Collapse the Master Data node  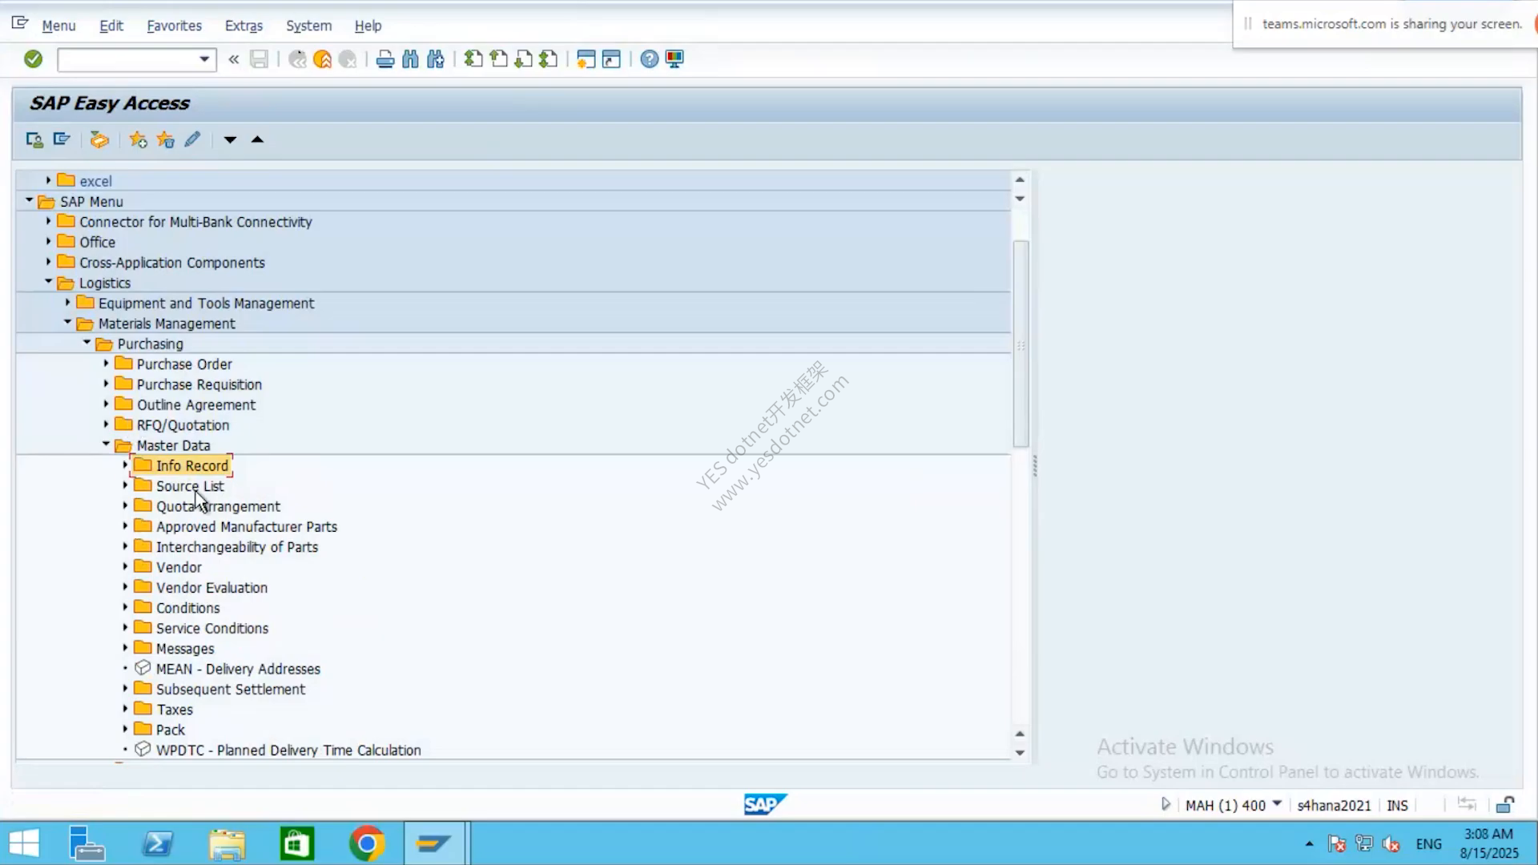107,445
